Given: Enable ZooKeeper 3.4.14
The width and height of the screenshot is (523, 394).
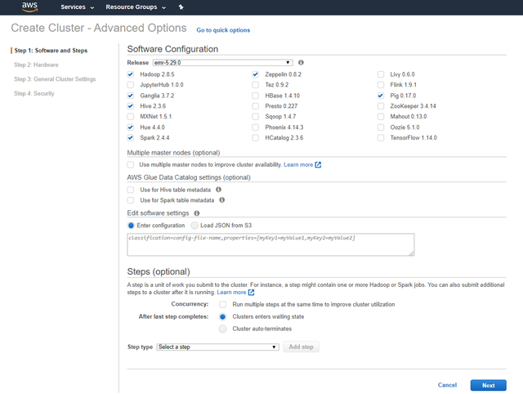Looking at the screenshot, I should 381,106.
